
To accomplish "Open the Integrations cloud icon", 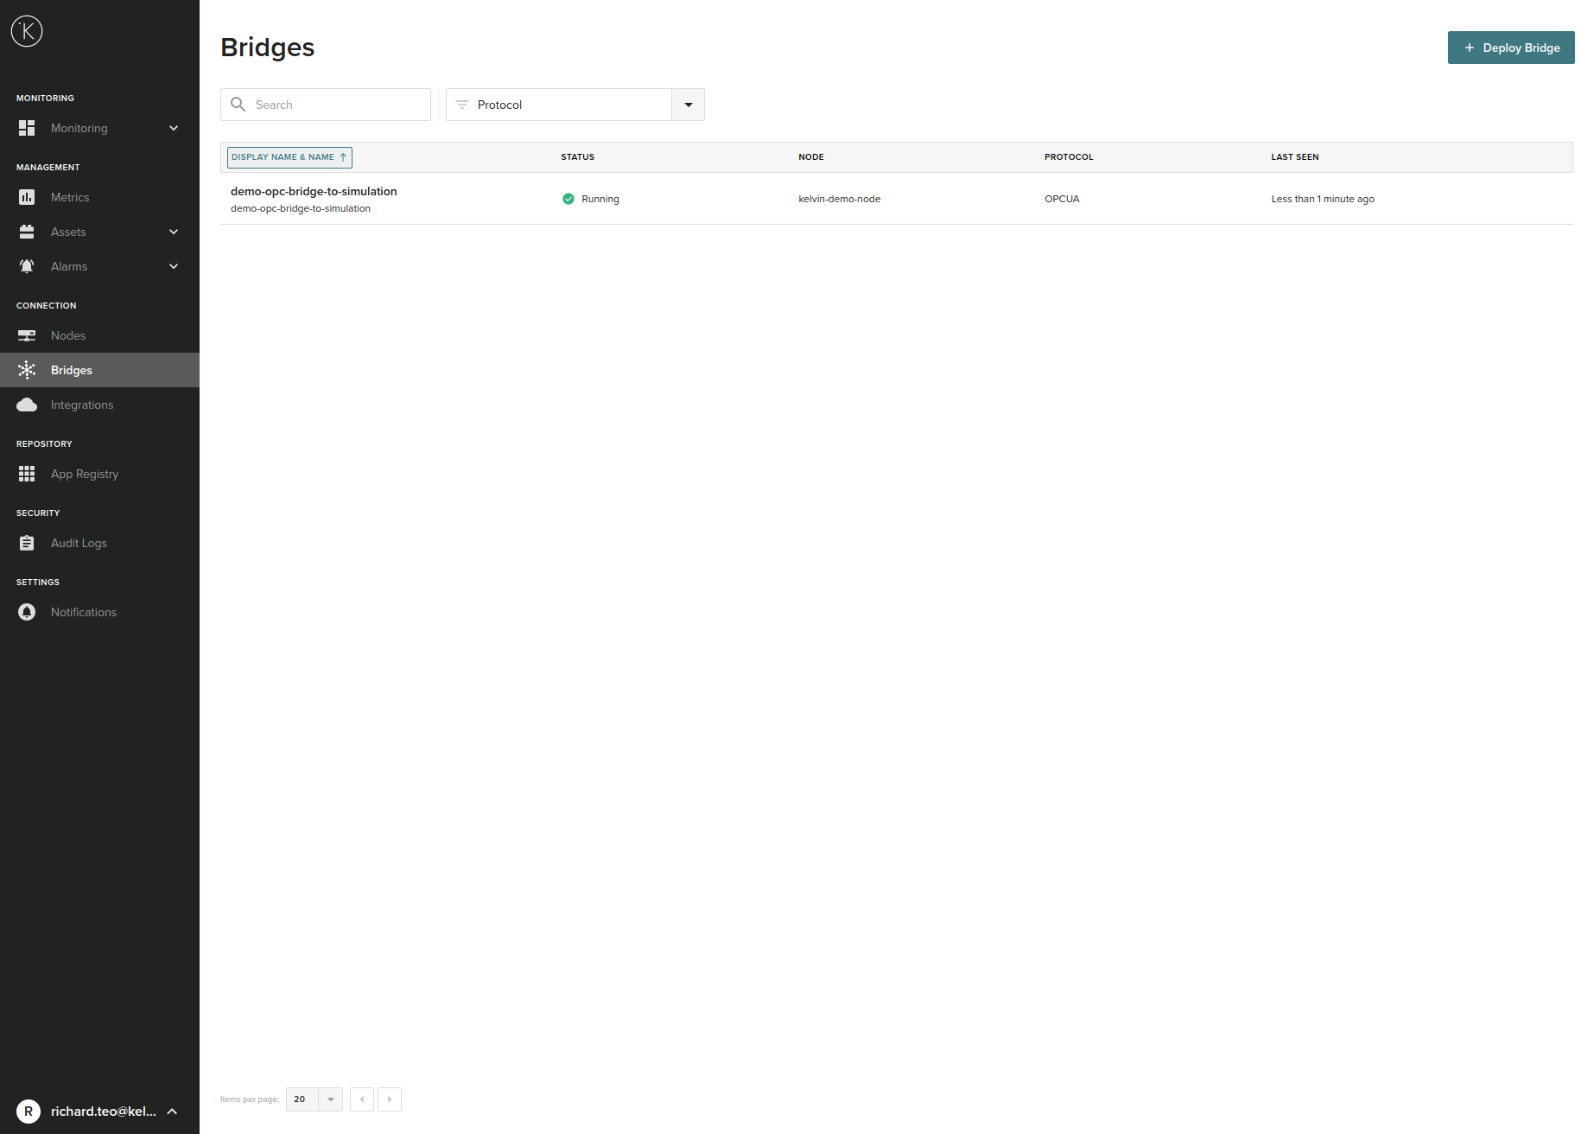I will point(27,404).
